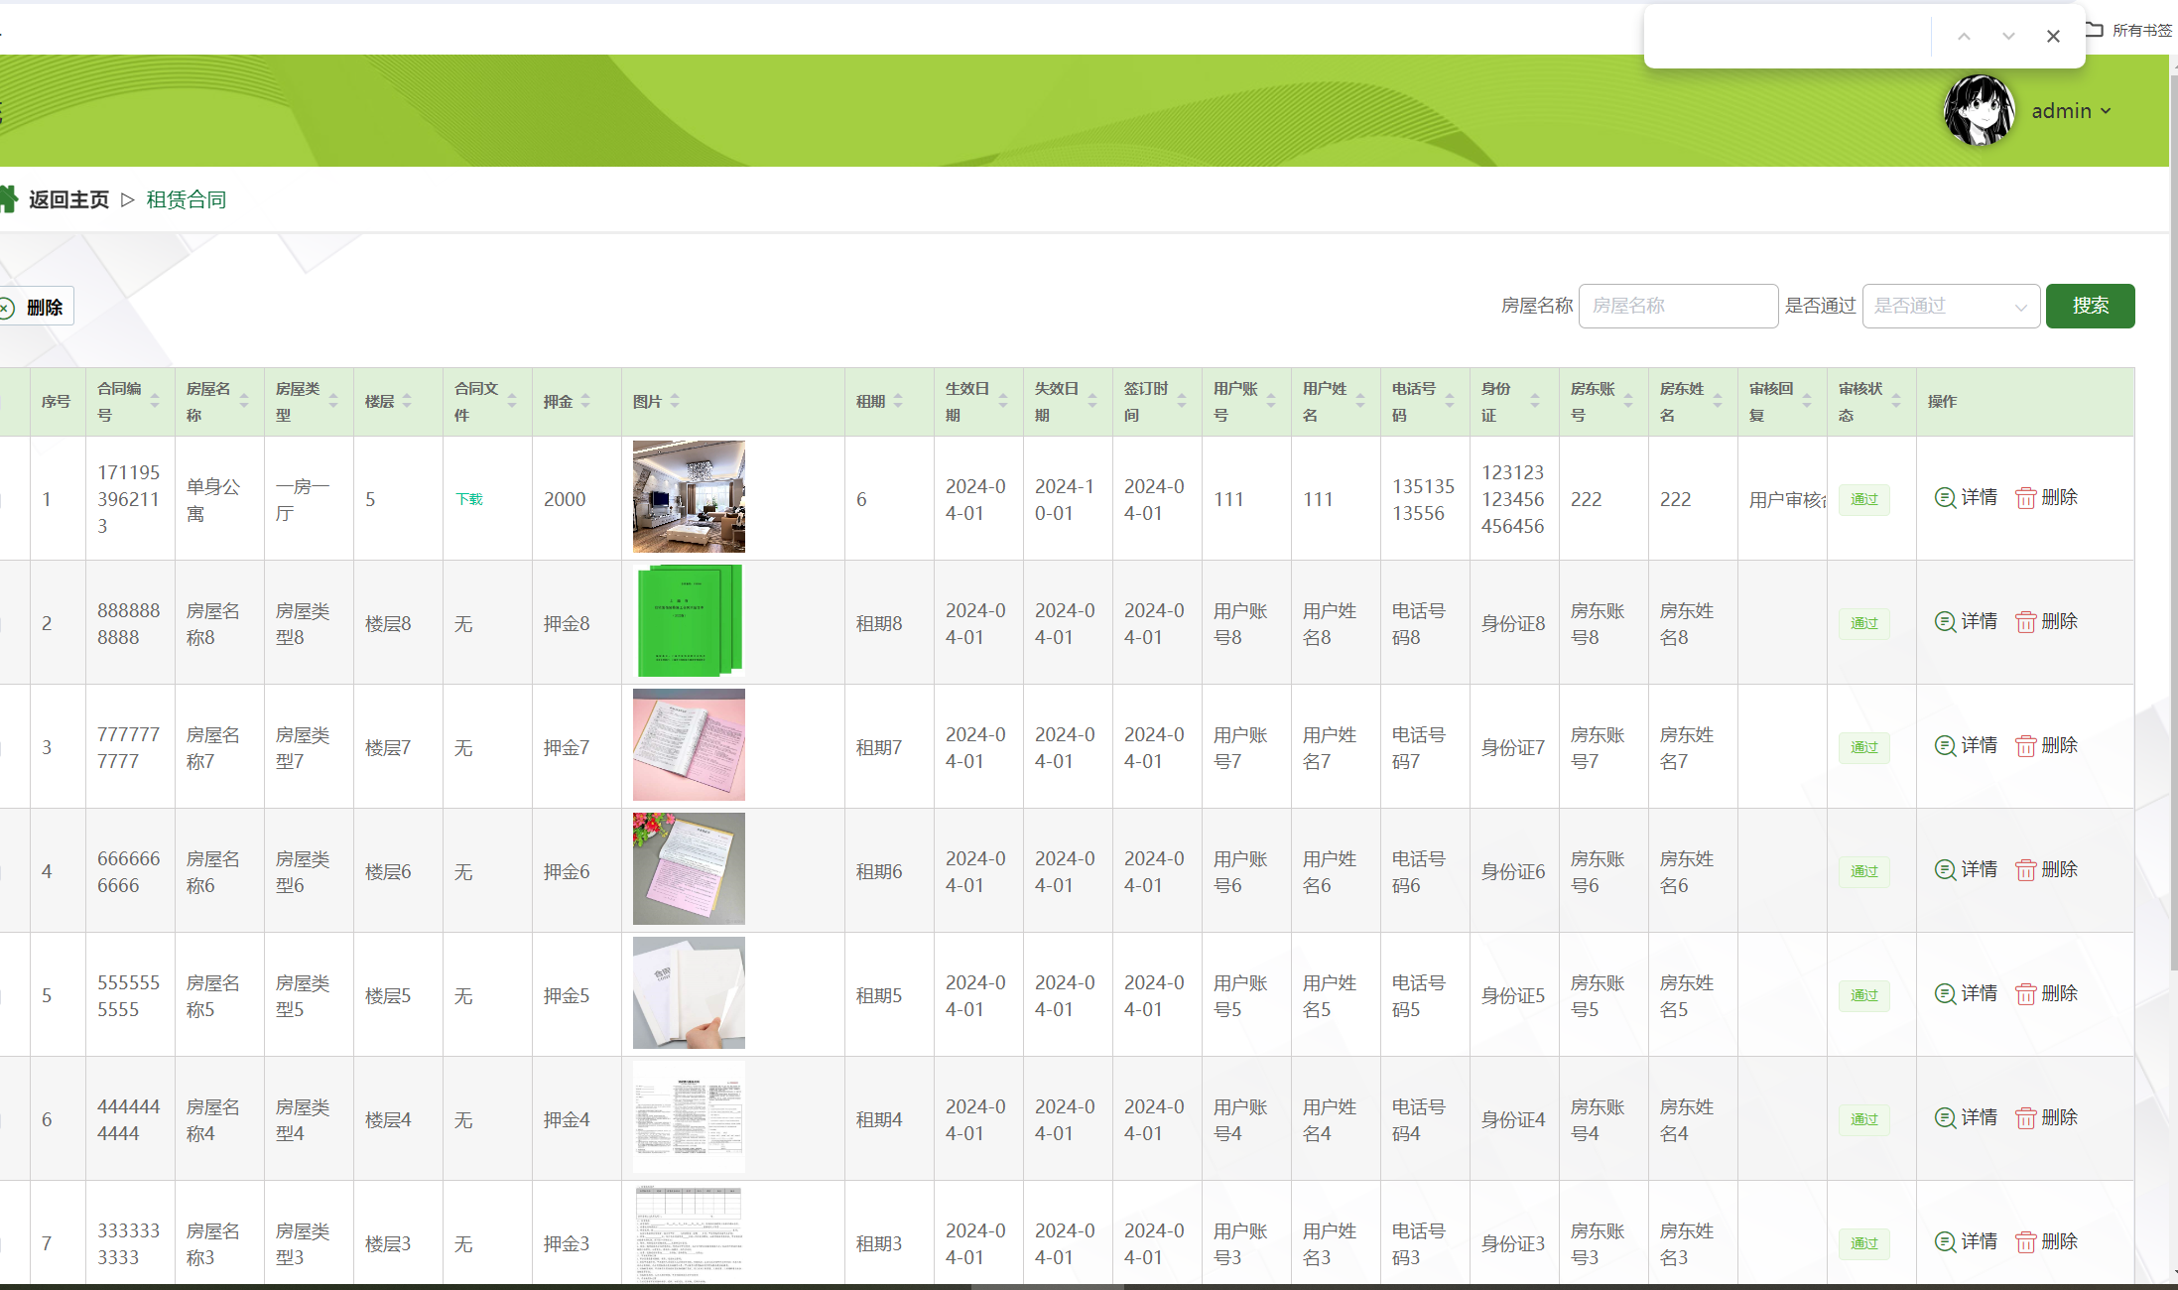
Task: Go to the next find-bar match
Action: point(2008,37)
